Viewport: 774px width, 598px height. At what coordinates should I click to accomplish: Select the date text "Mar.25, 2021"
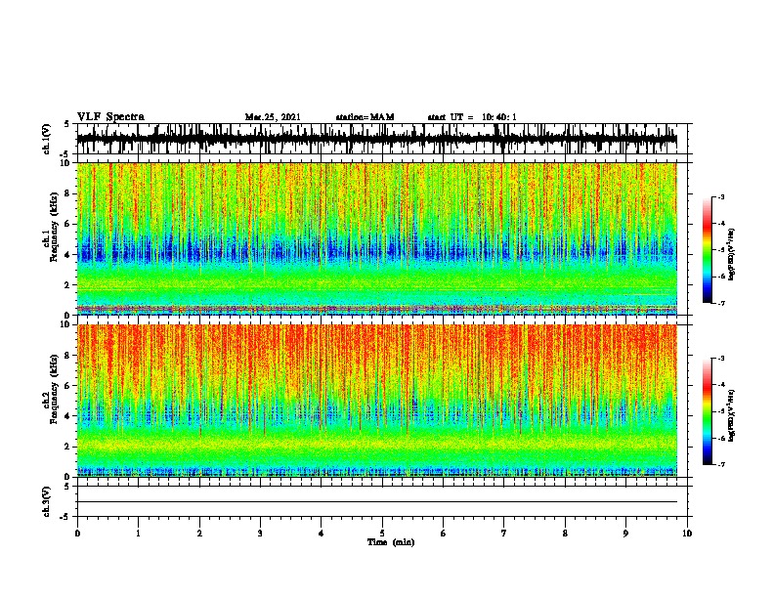273,117
